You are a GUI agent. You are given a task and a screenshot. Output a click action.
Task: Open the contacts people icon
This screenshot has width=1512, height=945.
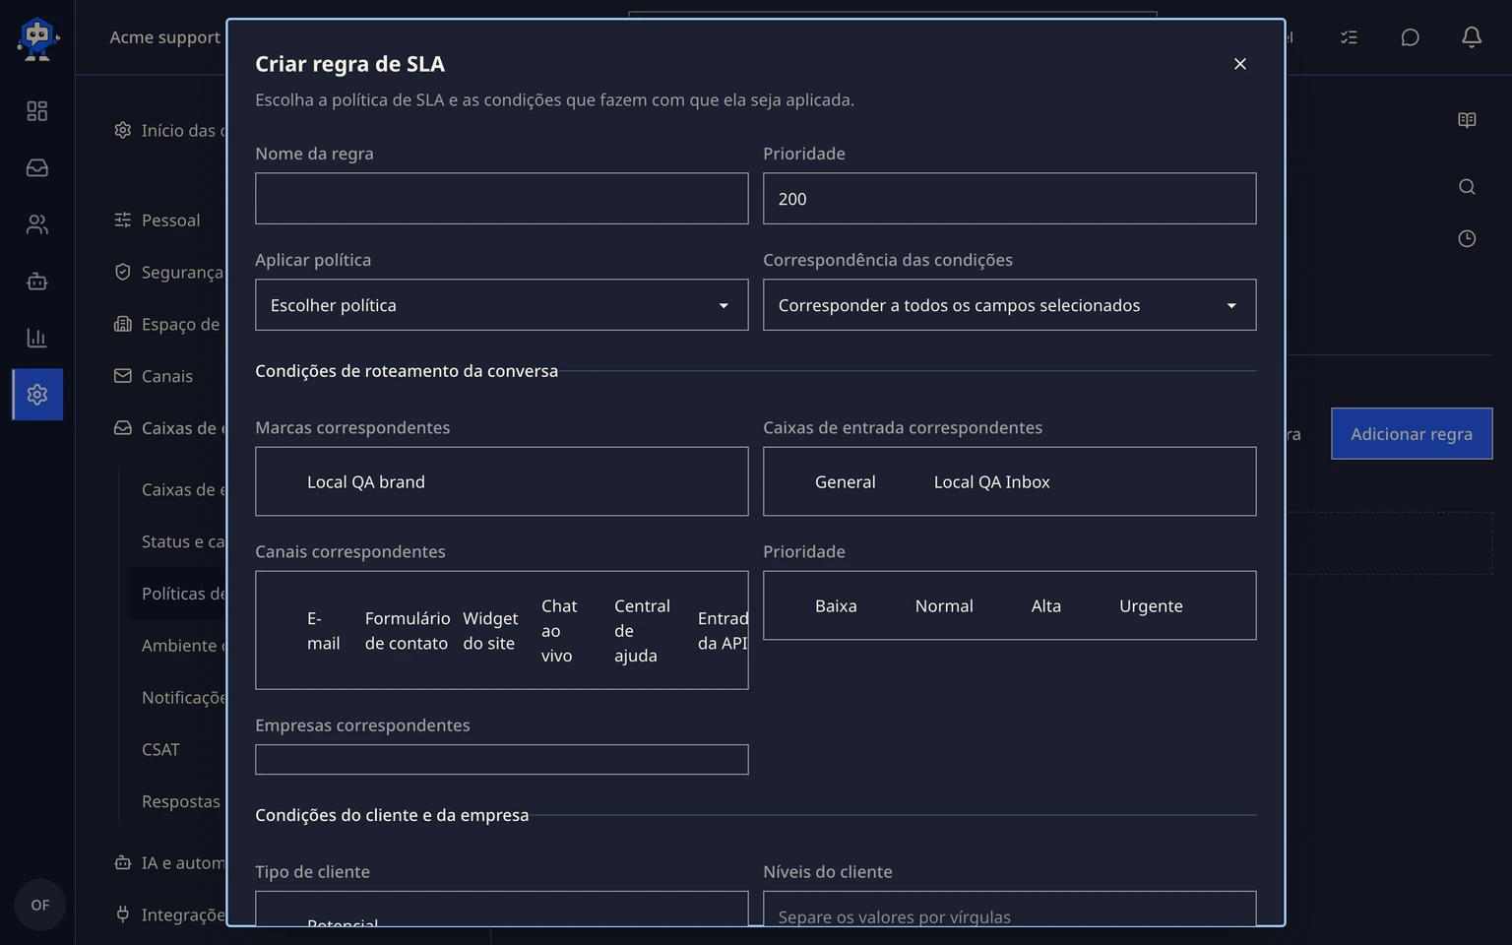tap(37, 224)
